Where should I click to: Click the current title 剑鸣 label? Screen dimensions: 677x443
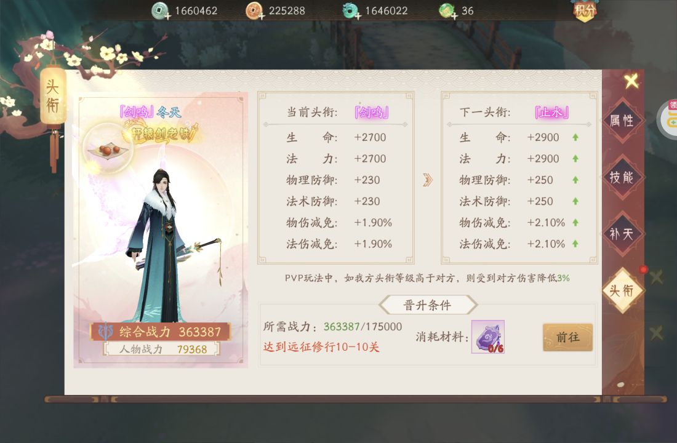[x=371, y=112]
